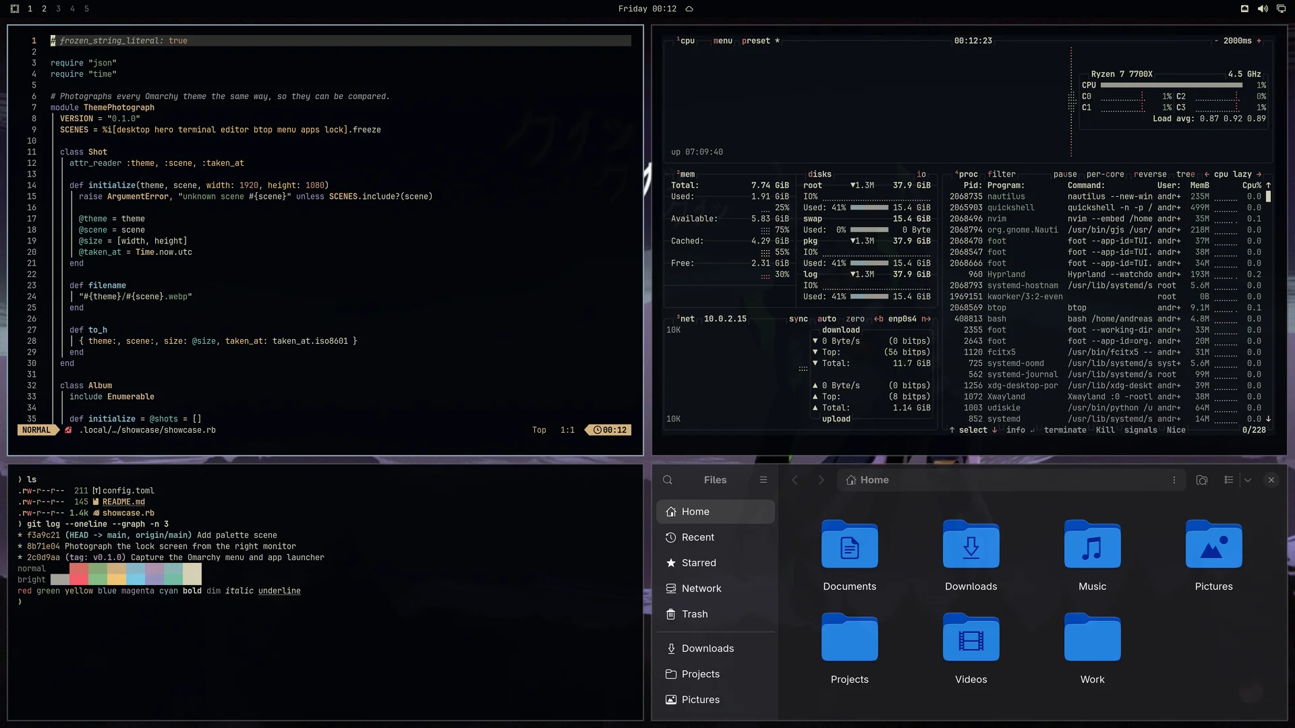Toggle io mode in btop disks
This screenshot has height=728, width=1295.
click(x=921, y=174)
